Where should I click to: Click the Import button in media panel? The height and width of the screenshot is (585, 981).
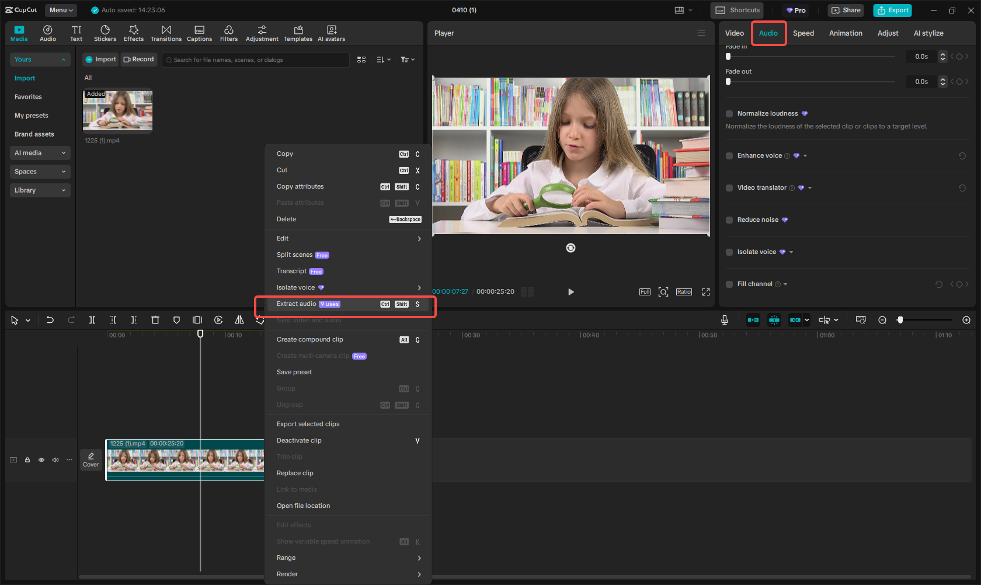(100, 60)
